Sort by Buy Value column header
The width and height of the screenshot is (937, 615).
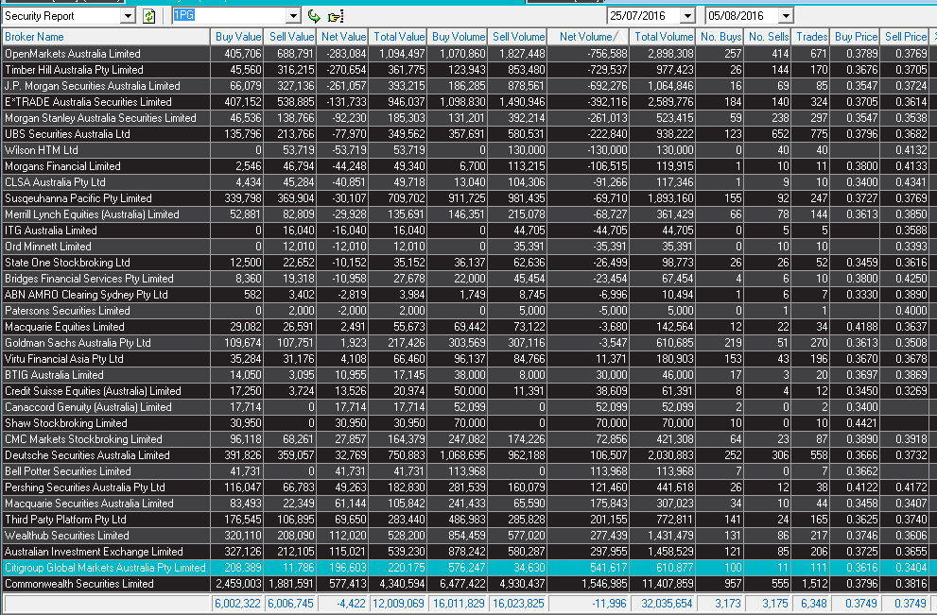[x=236, y=37]
